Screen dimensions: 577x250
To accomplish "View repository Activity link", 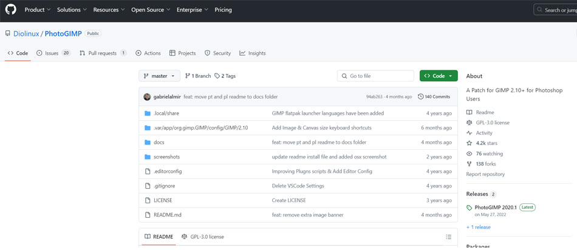I will [x=479, y=133].
